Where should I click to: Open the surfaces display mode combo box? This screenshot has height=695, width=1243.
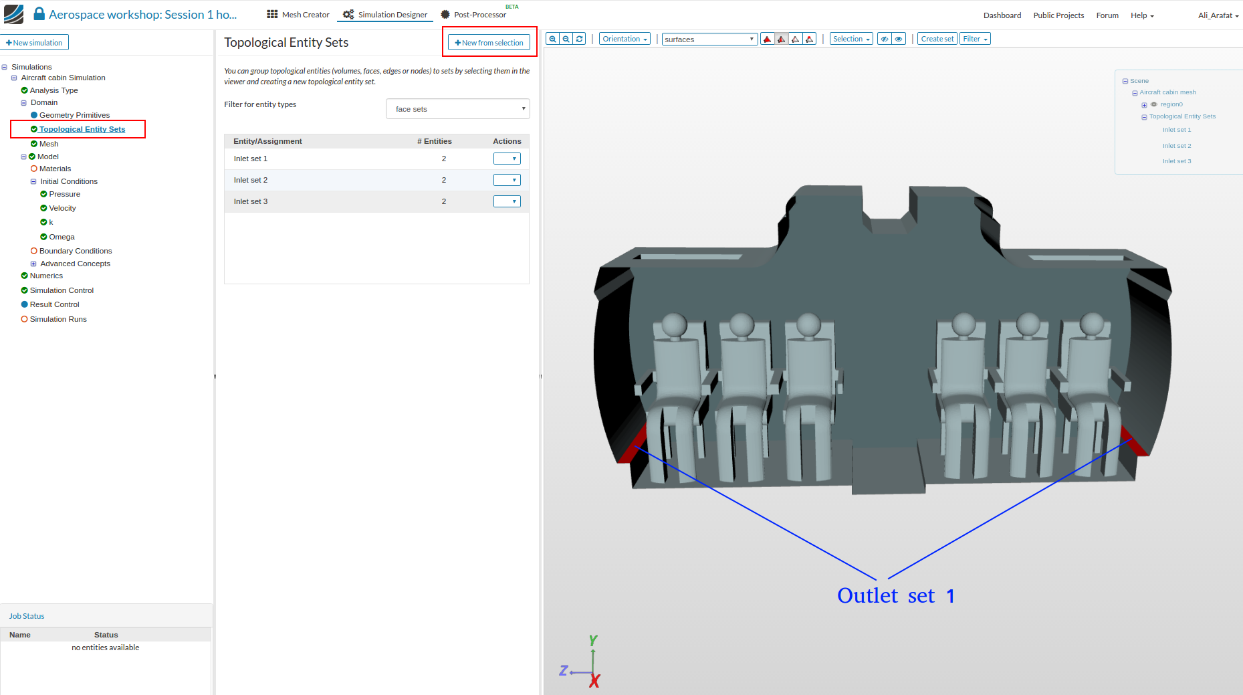pos(709,39)
